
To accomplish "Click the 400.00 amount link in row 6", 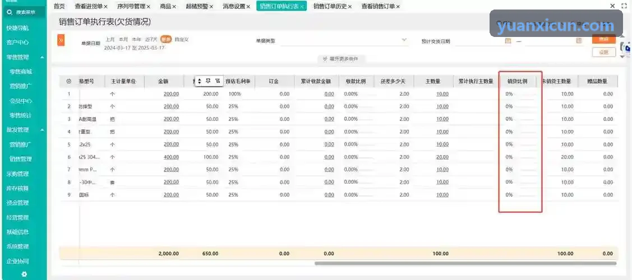I will pos(171,157).
